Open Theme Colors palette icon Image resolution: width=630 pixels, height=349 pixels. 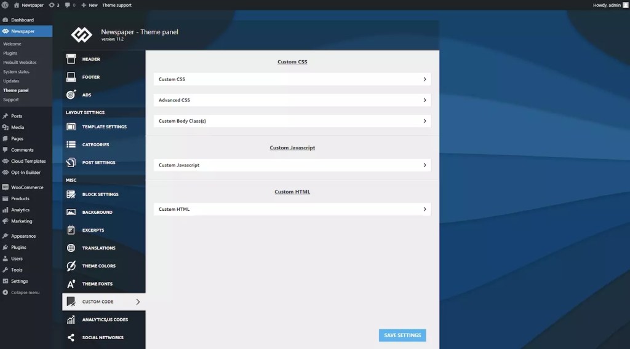click(71, 266)
